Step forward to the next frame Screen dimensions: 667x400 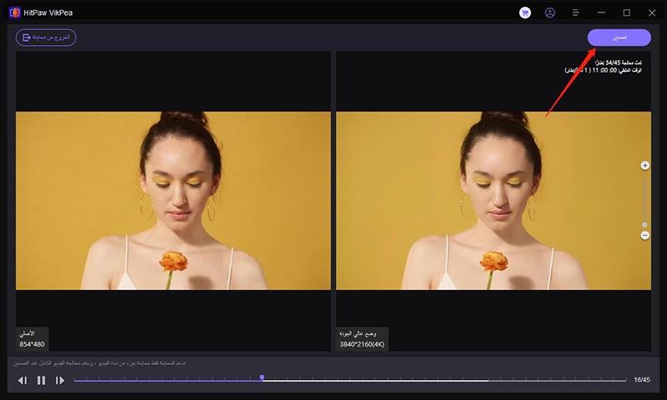coord(60,380)
